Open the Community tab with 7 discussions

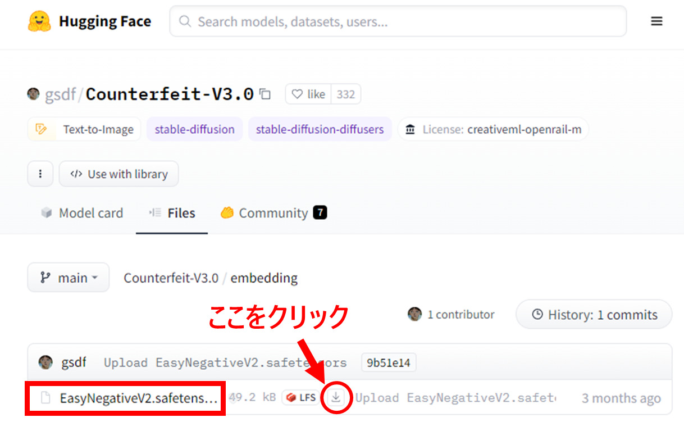click(x=273, y=213)
